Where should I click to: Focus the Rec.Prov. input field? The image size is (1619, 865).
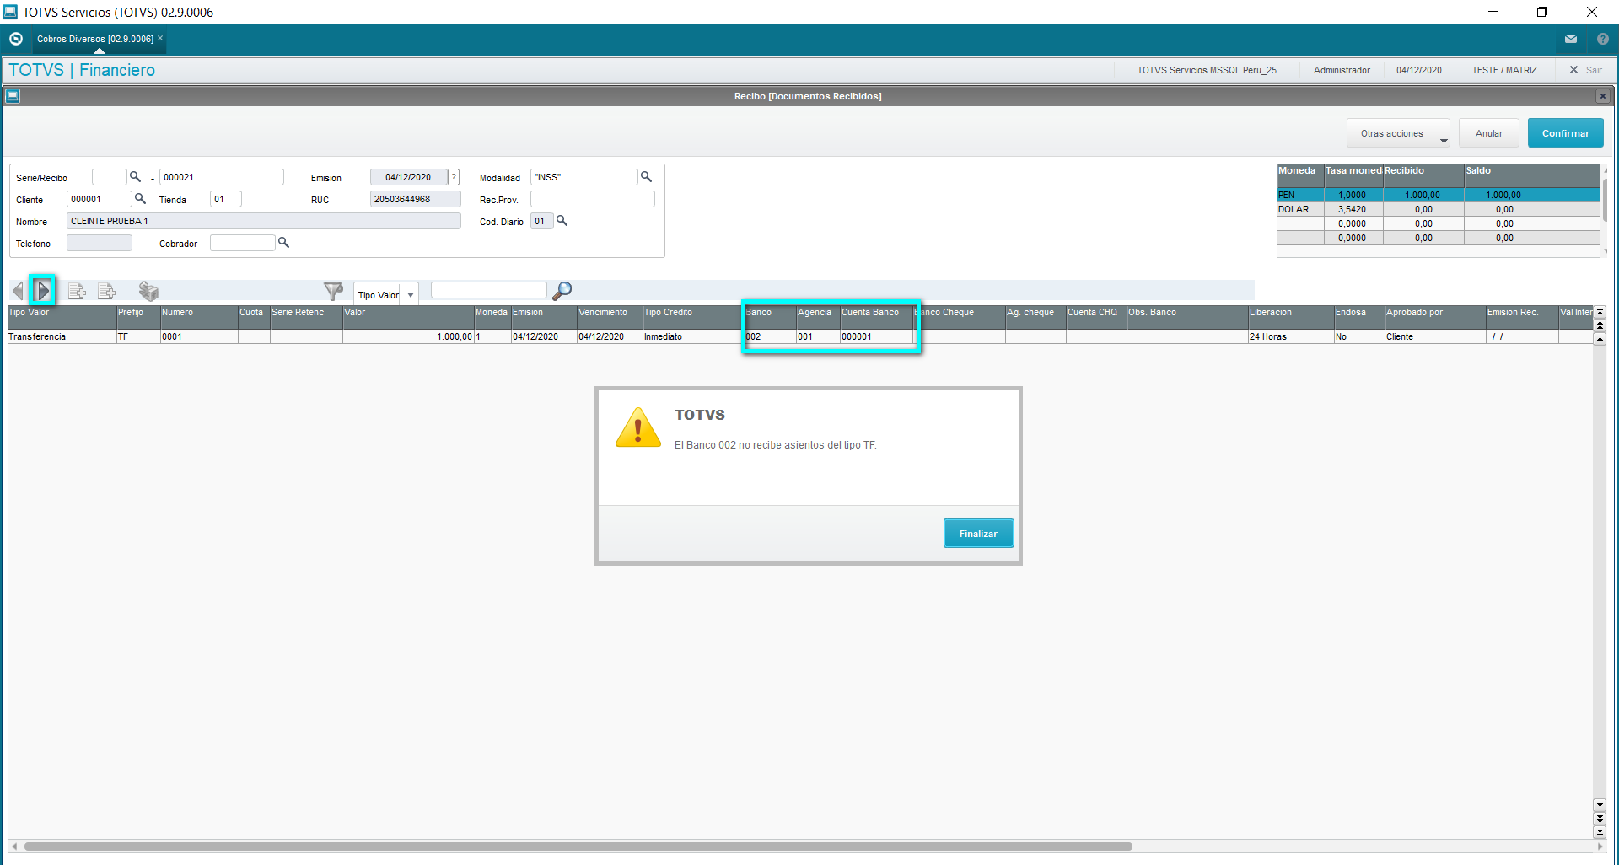(593, 199)
